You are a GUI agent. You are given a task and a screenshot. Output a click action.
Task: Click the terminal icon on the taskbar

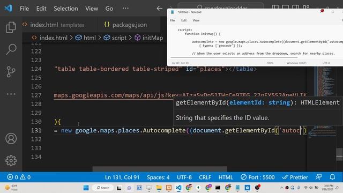(x=218, y=188)
